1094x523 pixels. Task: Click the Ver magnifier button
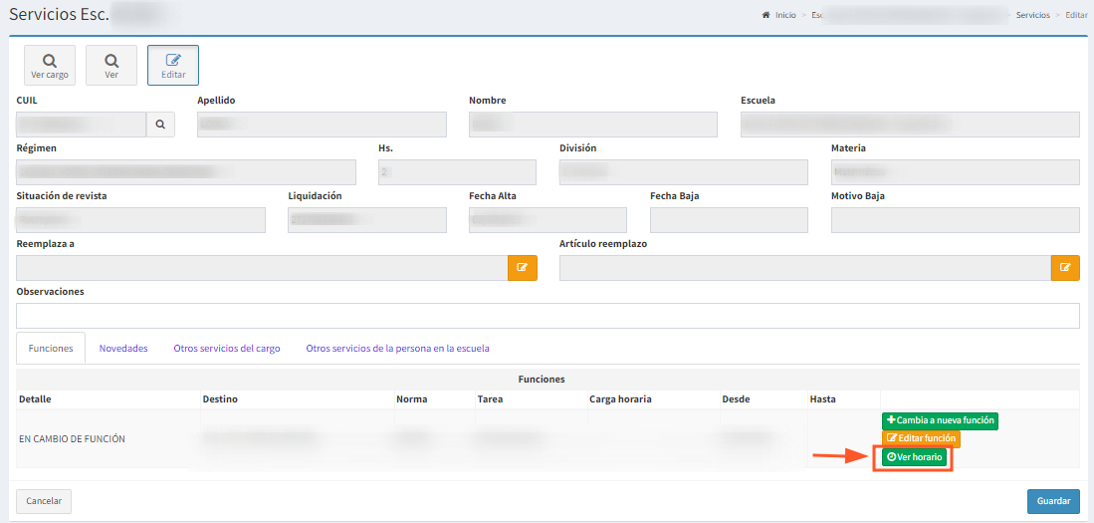111,66
